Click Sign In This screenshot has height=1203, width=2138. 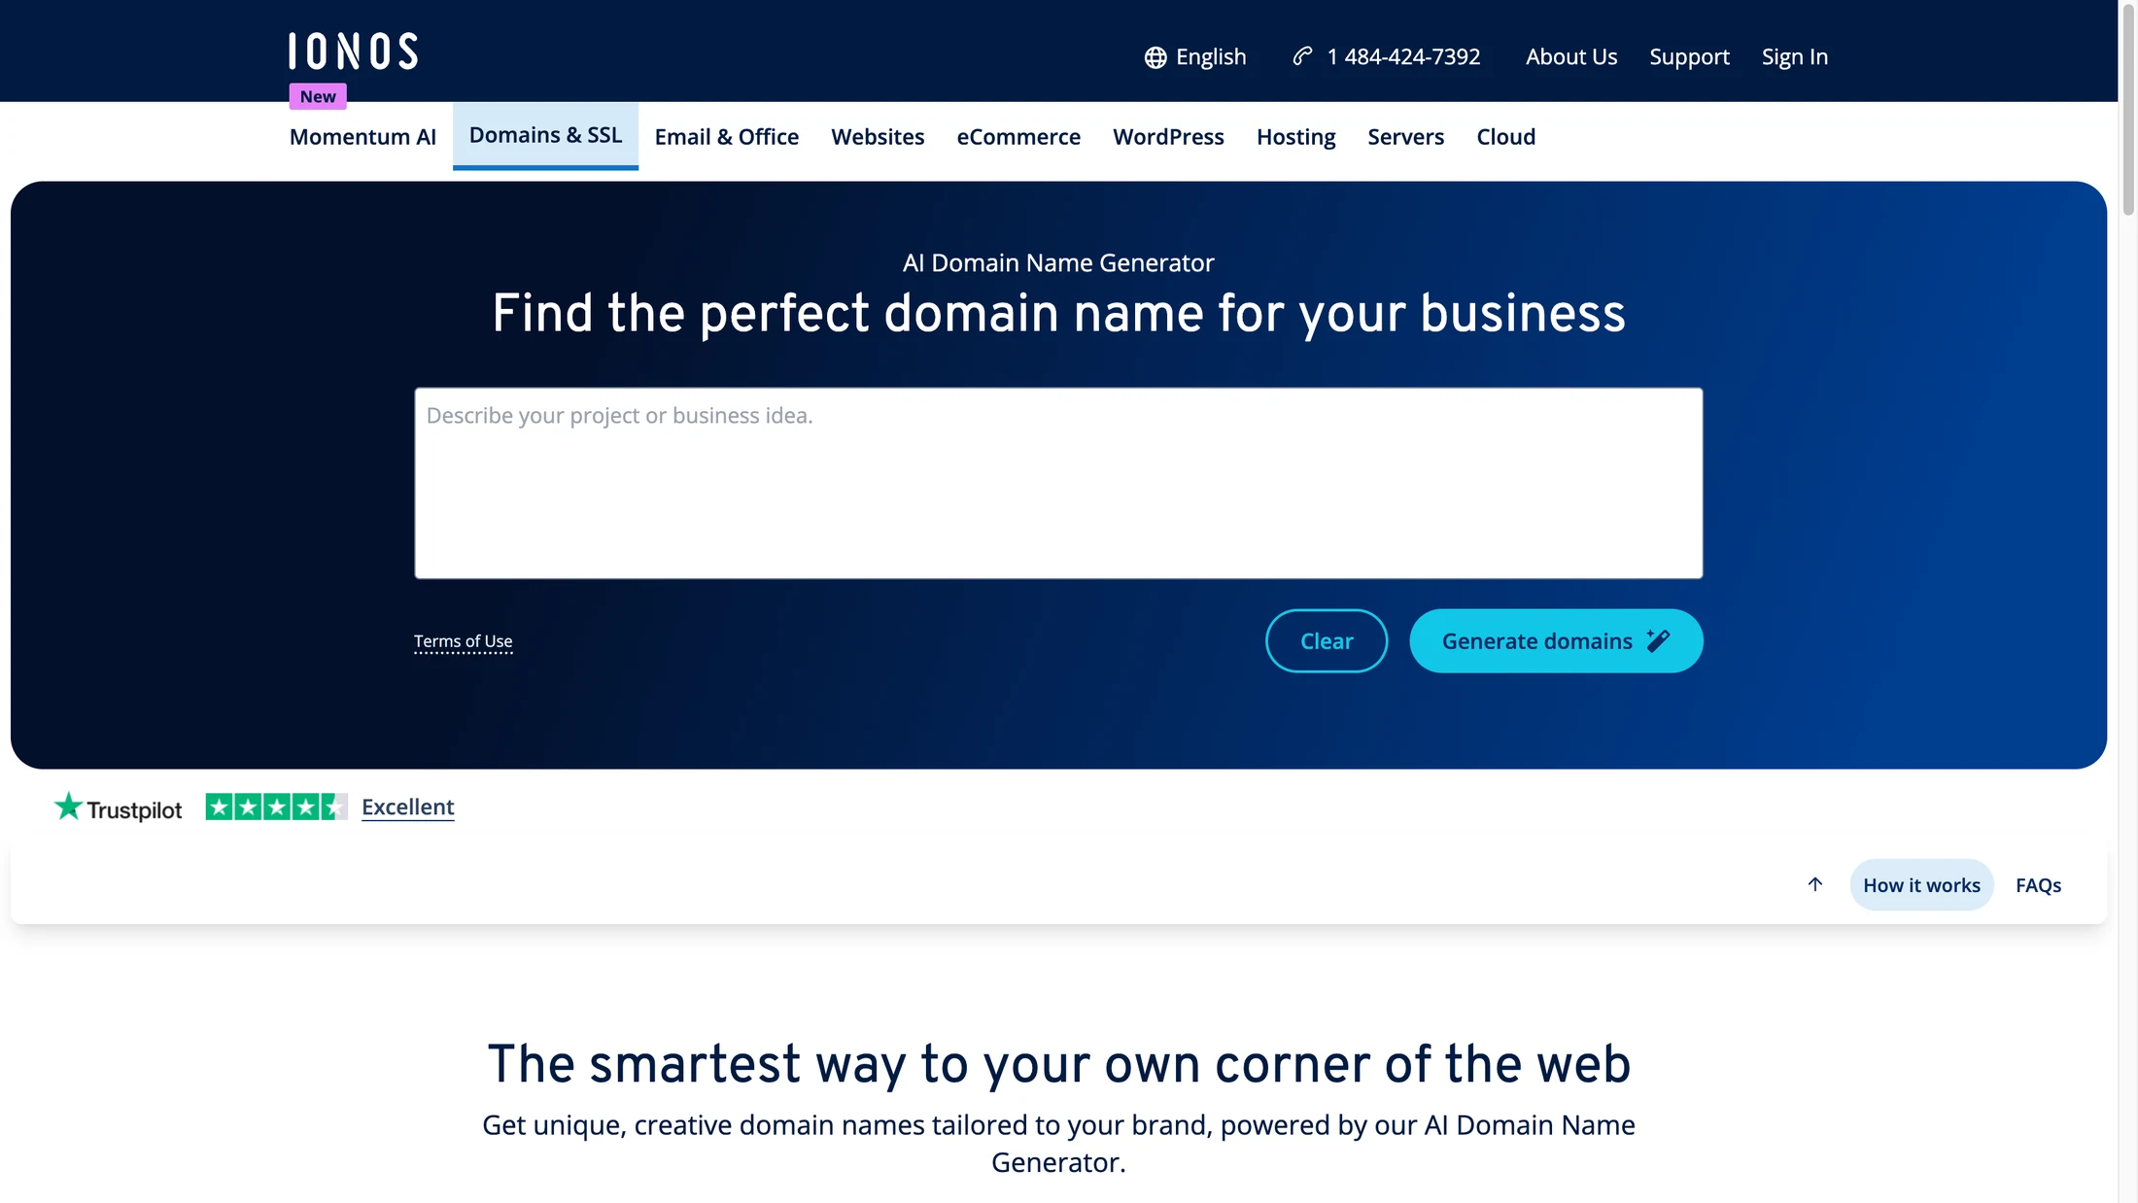[1794, 56]
